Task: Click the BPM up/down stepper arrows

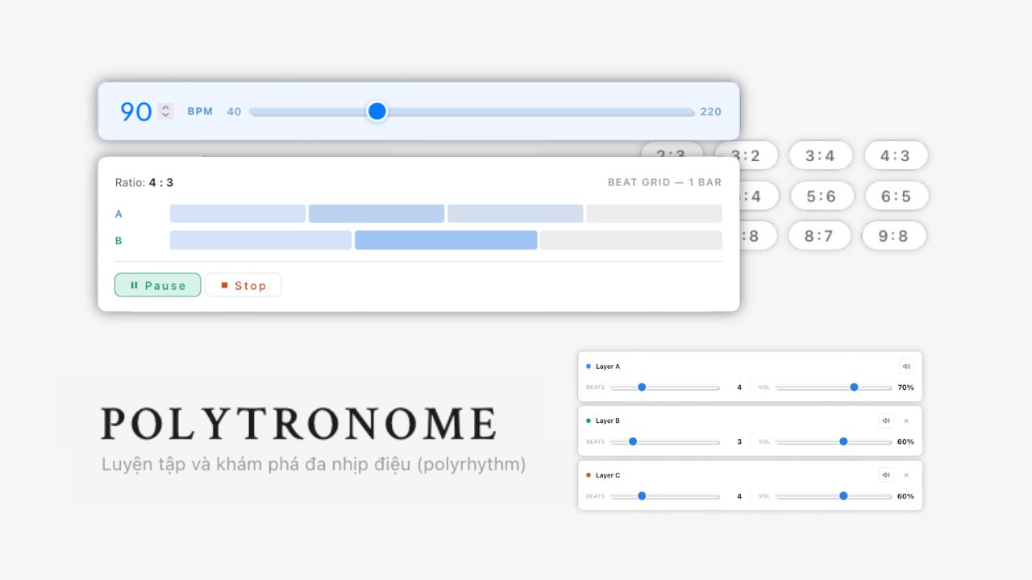Action: click(x=165, y=111)
